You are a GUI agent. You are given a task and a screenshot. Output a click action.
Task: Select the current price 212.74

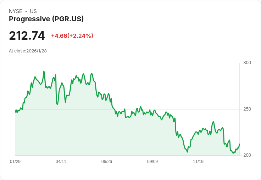[27, 36]
